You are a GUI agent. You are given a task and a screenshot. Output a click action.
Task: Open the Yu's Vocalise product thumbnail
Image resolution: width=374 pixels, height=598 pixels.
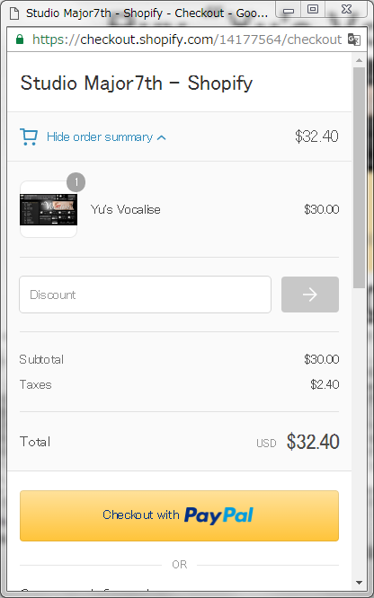pyautogui.click(x=49, y=209)
